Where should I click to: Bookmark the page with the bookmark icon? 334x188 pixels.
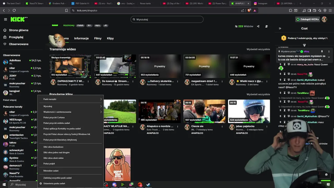coord(66,10)
